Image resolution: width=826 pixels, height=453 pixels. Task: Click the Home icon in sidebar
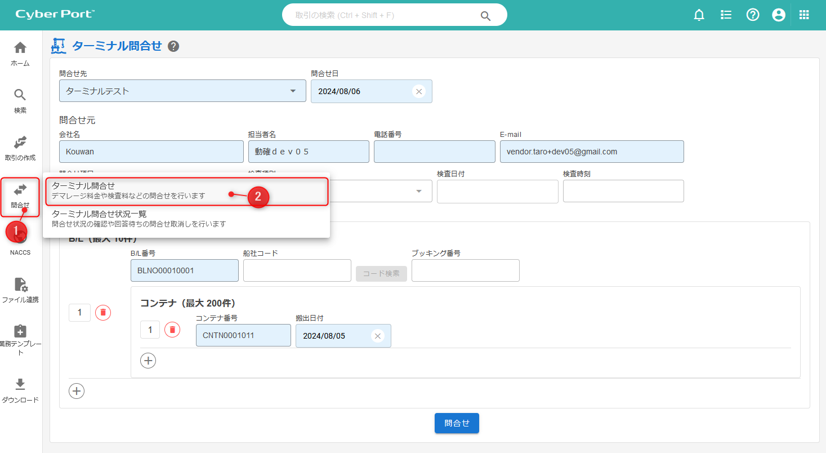point(20,48)
